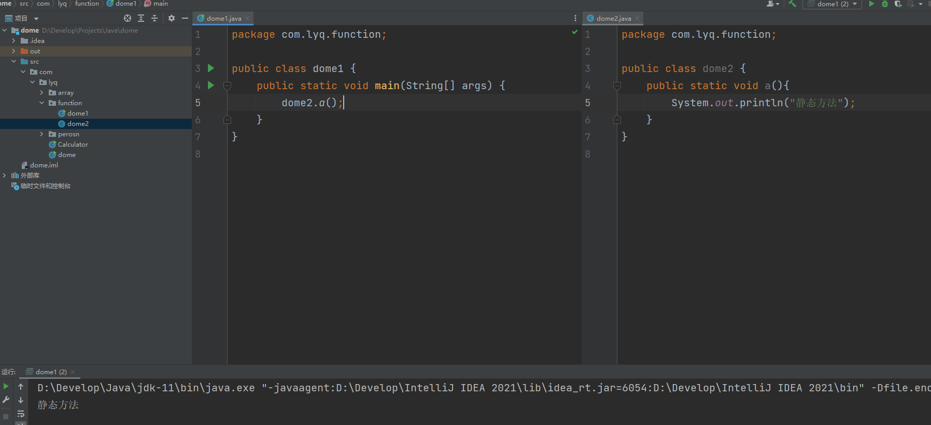Toggle soft-wrap in run console

click(x=21, y=414)
